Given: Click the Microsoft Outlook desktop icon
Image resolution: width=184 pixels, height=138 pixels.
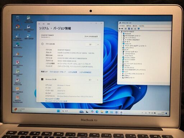Looking at the screenshot, I should click(x=18, y=90).
